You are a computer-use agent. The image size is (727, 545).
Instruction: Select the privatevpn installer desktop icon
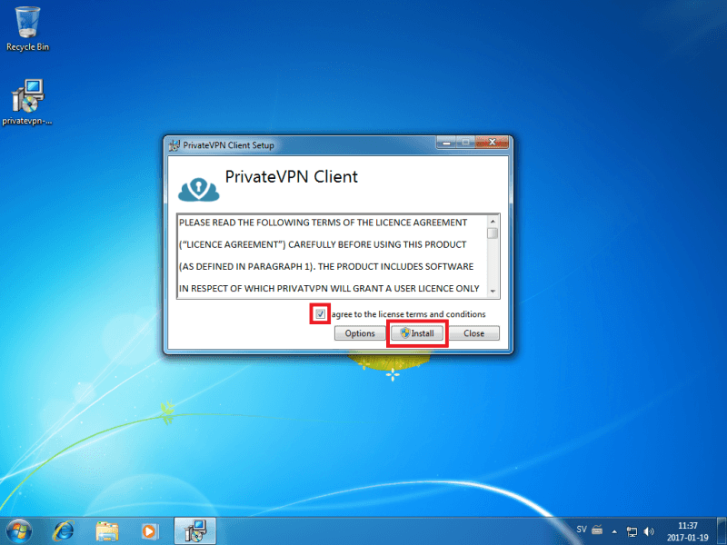click(x=27, y=101)
